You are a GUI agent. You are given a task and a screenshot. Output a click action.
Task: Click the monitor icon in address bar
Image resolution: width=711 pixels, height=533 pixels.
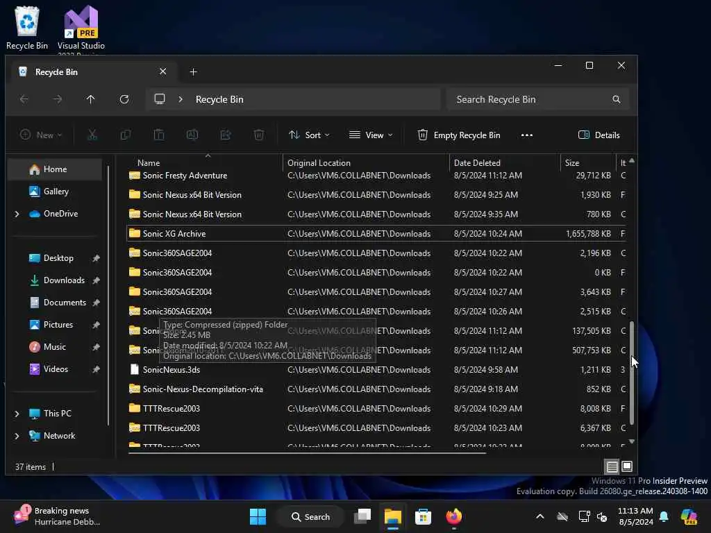point(160,99)
